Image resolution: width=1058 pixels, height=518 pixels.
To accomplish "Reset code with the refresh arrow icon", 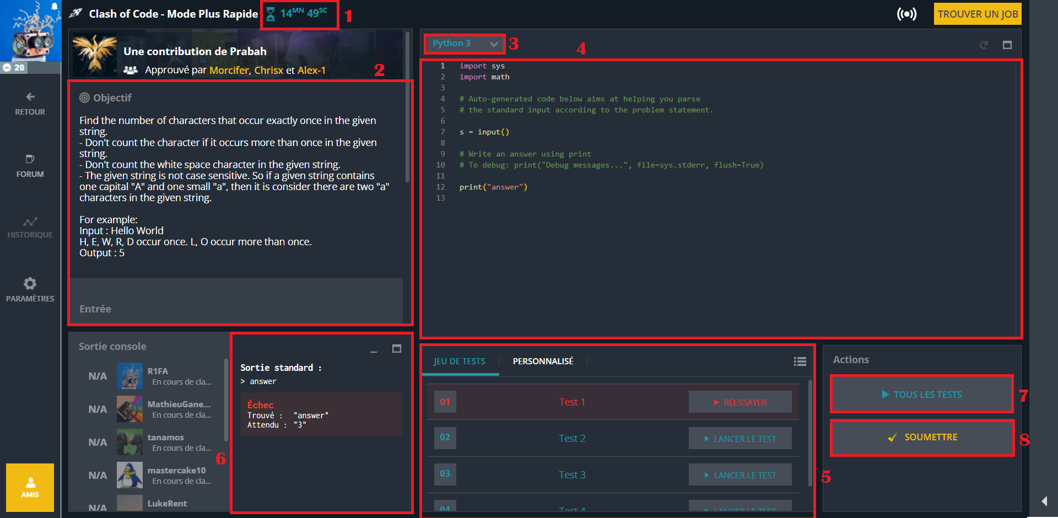I will [x=984, y=45].
